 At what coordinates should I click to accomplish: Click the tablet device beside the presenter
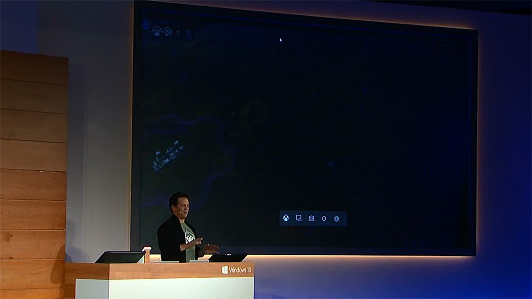coord(228,257)
